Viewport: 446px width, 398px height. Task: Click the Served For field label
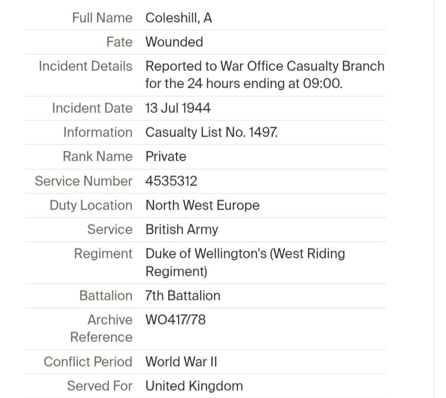(100, 386)
